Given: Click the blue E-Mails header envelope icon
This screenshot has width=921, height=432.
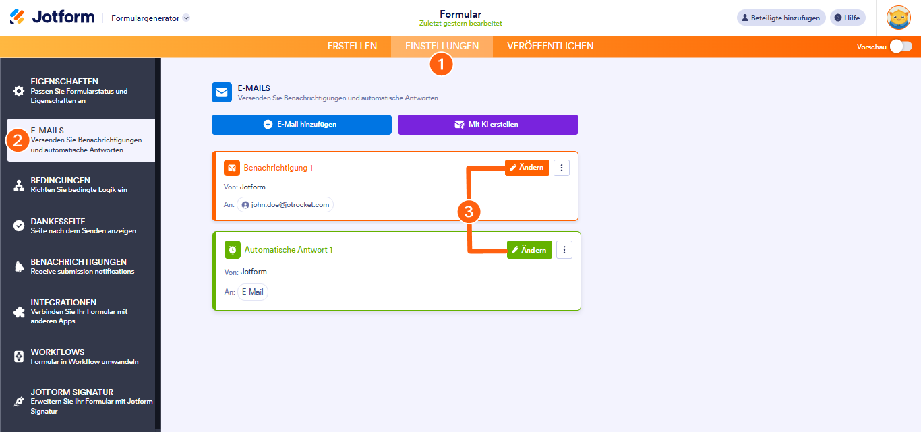Looking at the screenshot, I should (222, 92).
